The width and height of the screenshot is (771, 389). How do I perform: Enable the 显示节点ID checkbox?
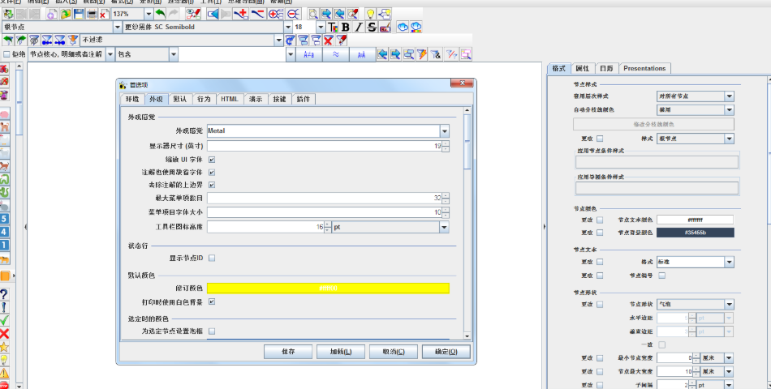212,258
